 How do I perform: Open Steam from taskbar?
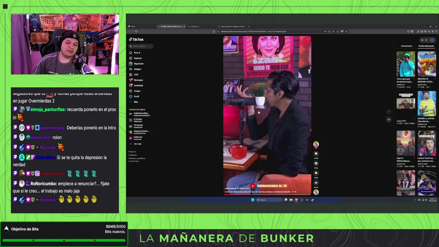click(312, 200)
